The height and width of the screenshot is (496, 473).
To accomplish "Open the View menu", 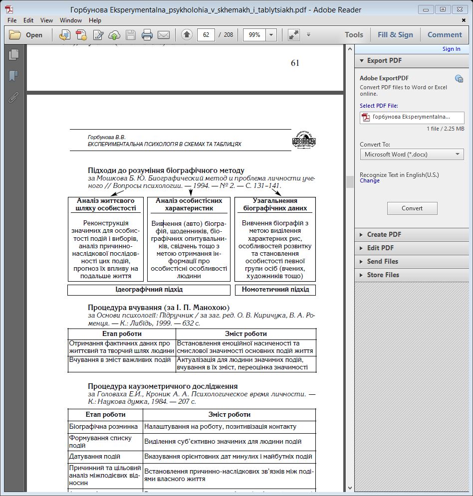I will pos(46,20).
